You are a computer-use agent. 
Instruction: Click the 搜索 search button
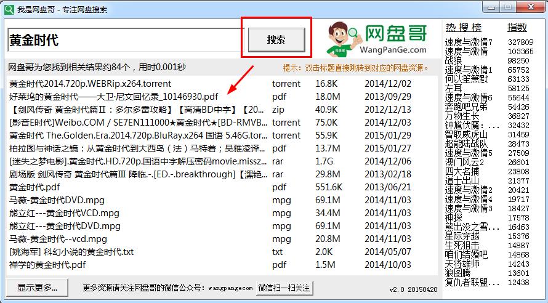pos(276,40)
